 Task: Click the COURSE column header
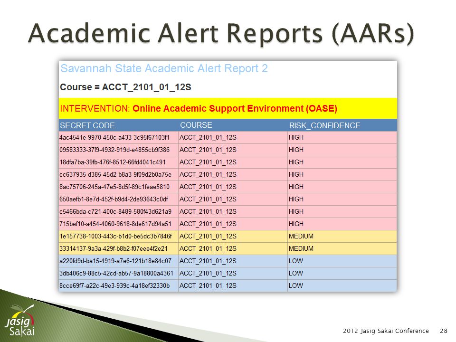click(x=196, y=125)
